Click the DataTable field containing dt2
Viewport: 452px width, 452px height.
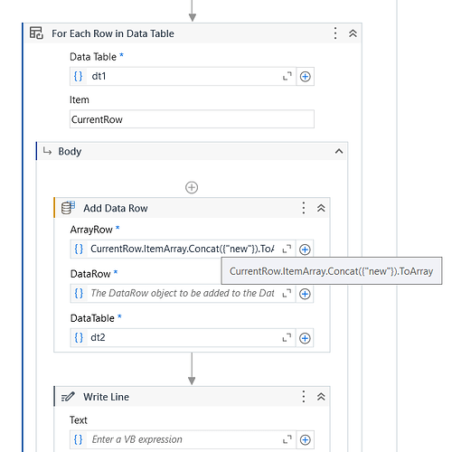point(183,338)
